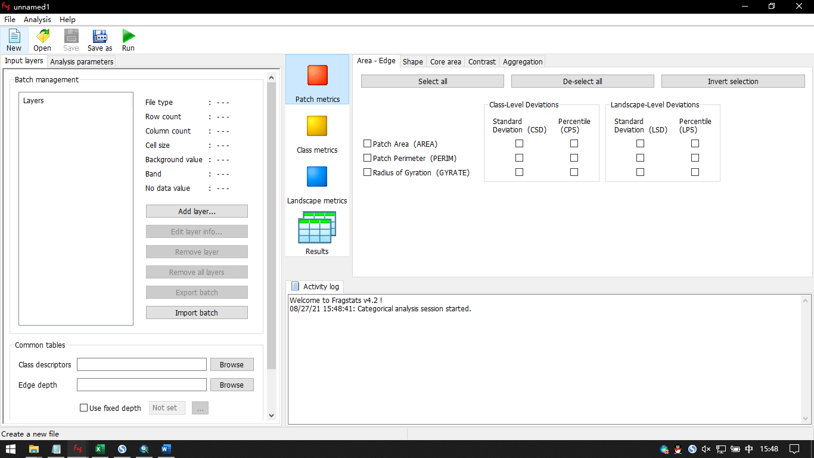Viewport: 814px width, 458px height.
Task: Select the red Patch metrics icon
Action: [318, 75]
